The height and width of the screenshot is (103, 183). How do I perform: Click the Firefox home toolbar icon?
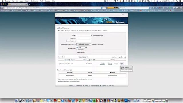(164, 8)
